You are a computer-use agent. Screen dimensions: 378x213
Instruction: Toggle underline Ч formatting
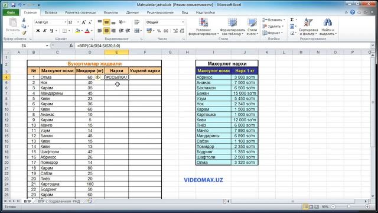pyautogui.click(x=51, y=31)
